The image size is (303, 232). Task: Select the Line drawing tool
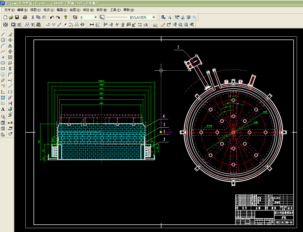(3, 34)
